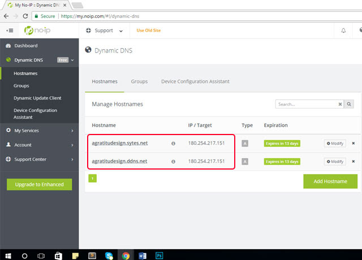This screenshot has height=260, width=362.
Task: Click Chrome icon in taskbar
Action: pos(126,255)
